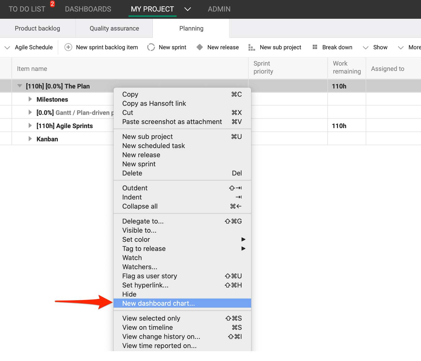Click the circular New sprint icon

click(151, 47)
